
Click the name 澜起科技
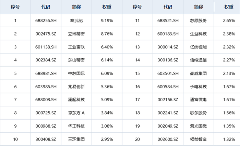tap(76, 100)
